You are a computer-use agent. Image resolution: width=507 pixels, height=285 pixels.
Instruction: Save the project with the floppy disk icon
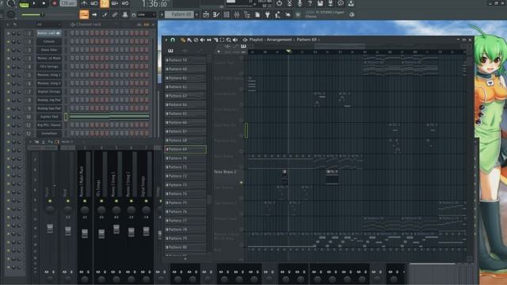tap(320, 3)
